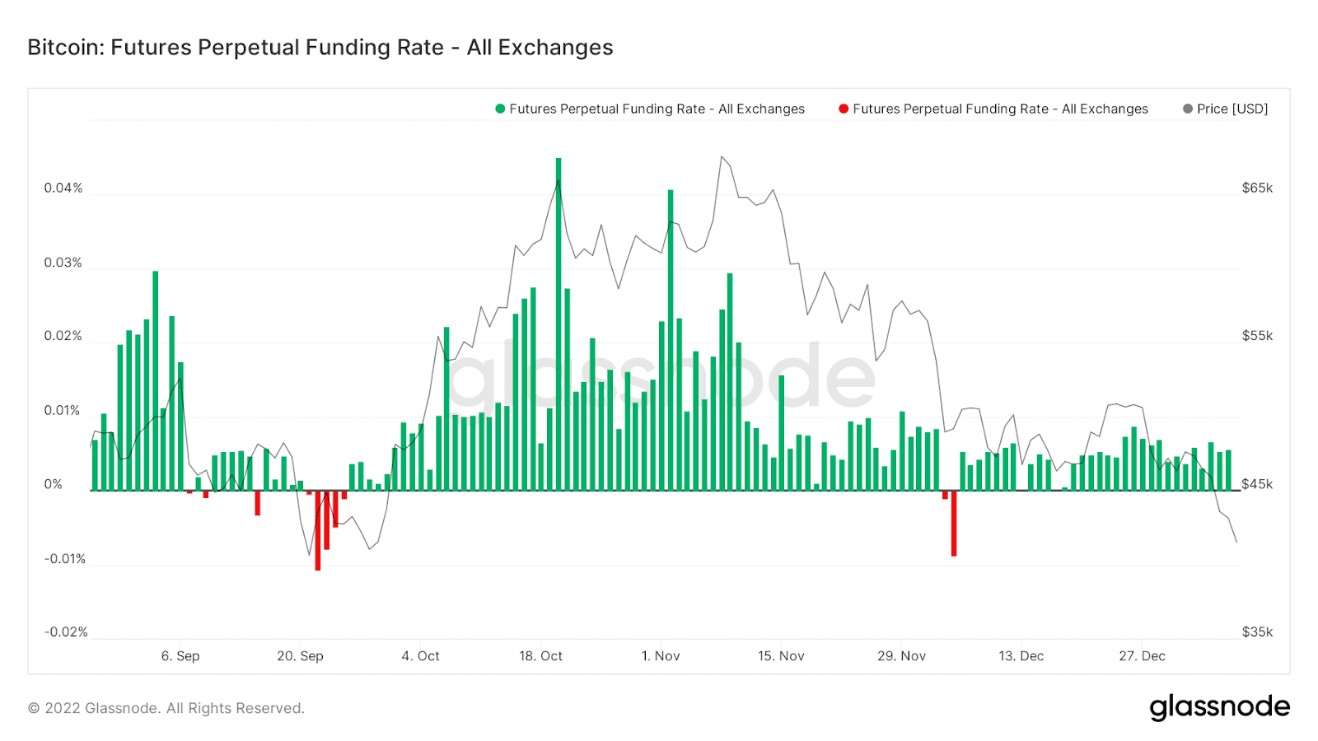Toggle the green Funding Rate legend dot
Viewport: 1318px width, 741px height.
pos(500,109)
